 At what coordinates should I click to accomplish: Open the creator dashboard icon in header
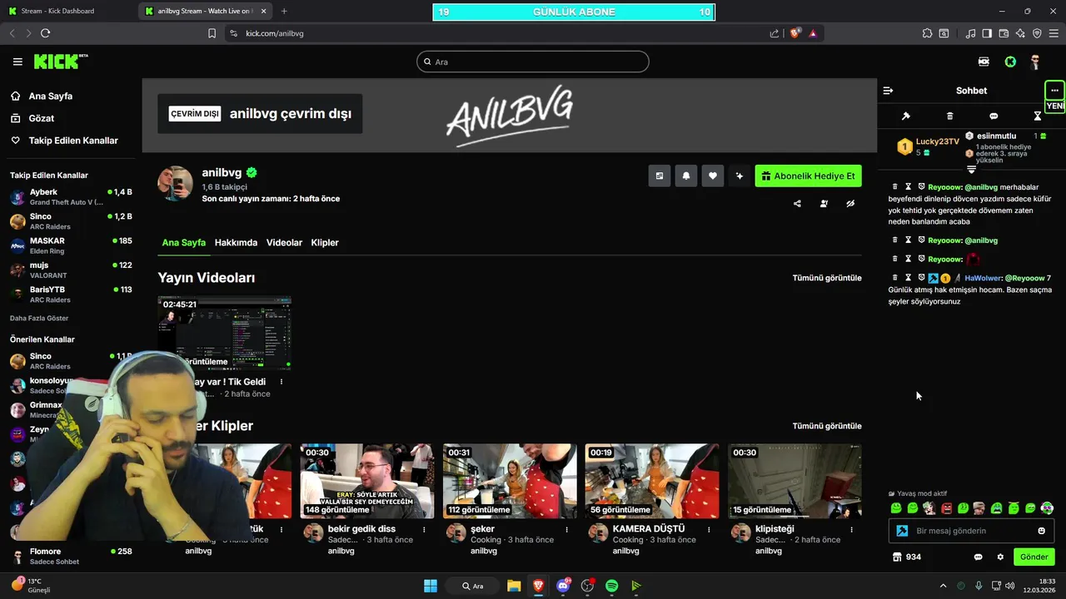point(984,62)
